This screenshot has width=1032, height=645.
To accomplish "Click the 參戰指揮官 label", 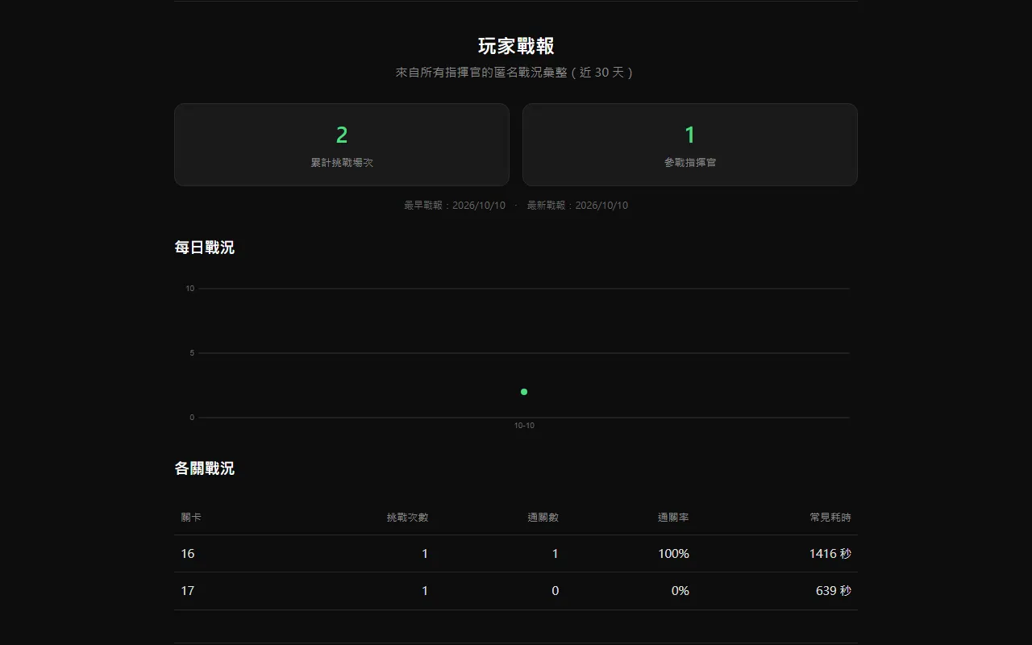I will pyautogui.click(x=690, y=162).
